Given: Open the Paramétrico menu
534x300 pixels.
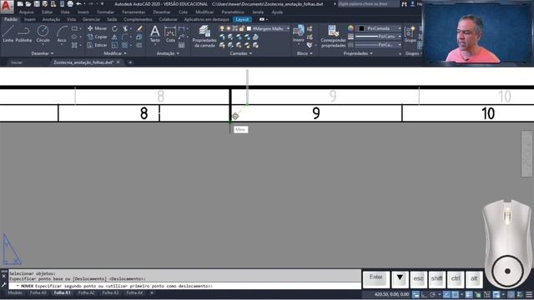Looking at the screenshot, I should 233,12.
